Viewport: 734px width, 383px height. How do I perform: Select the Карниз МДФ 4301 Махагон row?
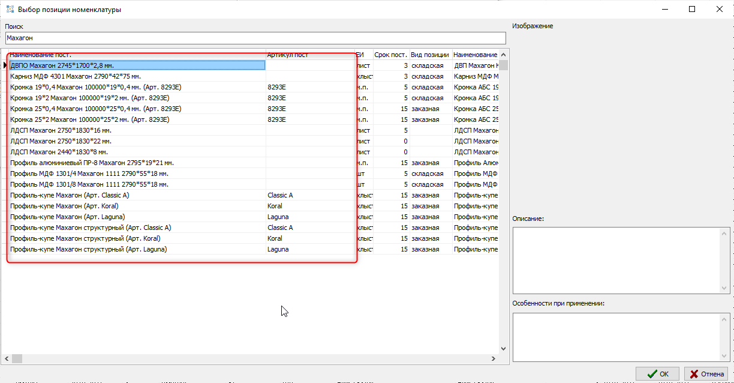coord(137,76)
